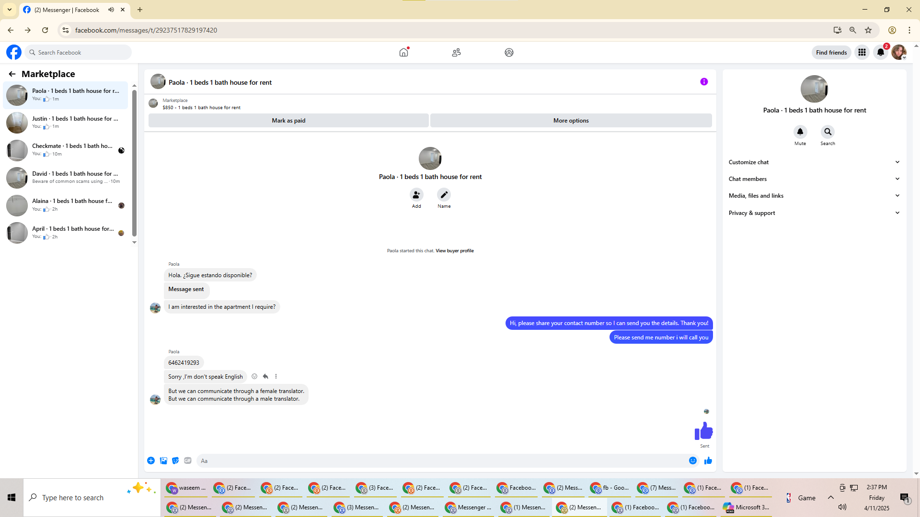Click the Facebook logo
The image size is (920, 517).
(x=14, y=52)
